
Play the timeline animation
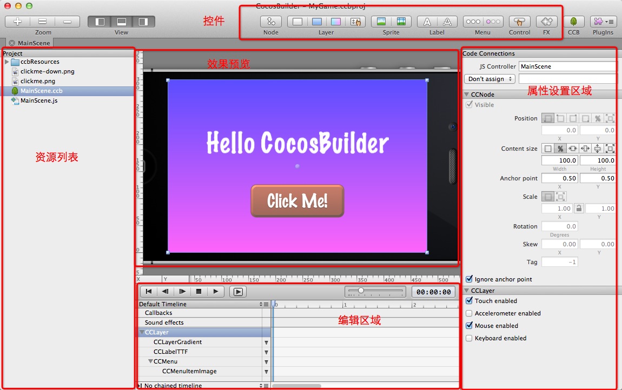tap(215, 292)
